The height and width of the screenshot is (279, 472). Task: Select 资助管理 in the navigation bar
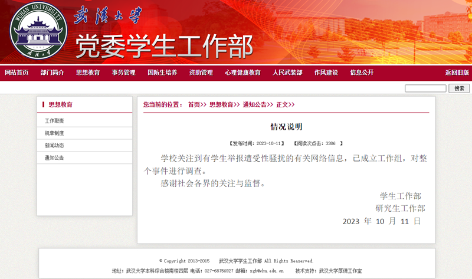pyautogui.click(x=201, y=73)
